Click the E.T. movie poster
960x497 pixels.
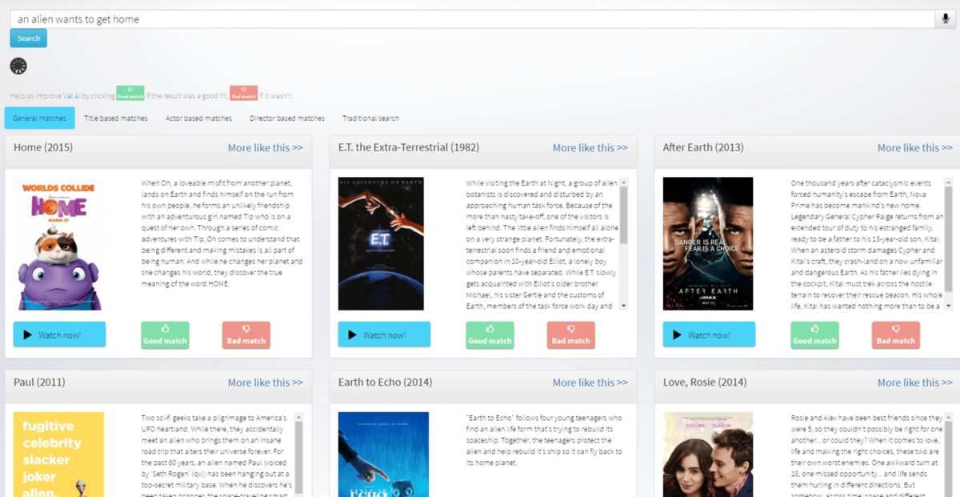381,244
